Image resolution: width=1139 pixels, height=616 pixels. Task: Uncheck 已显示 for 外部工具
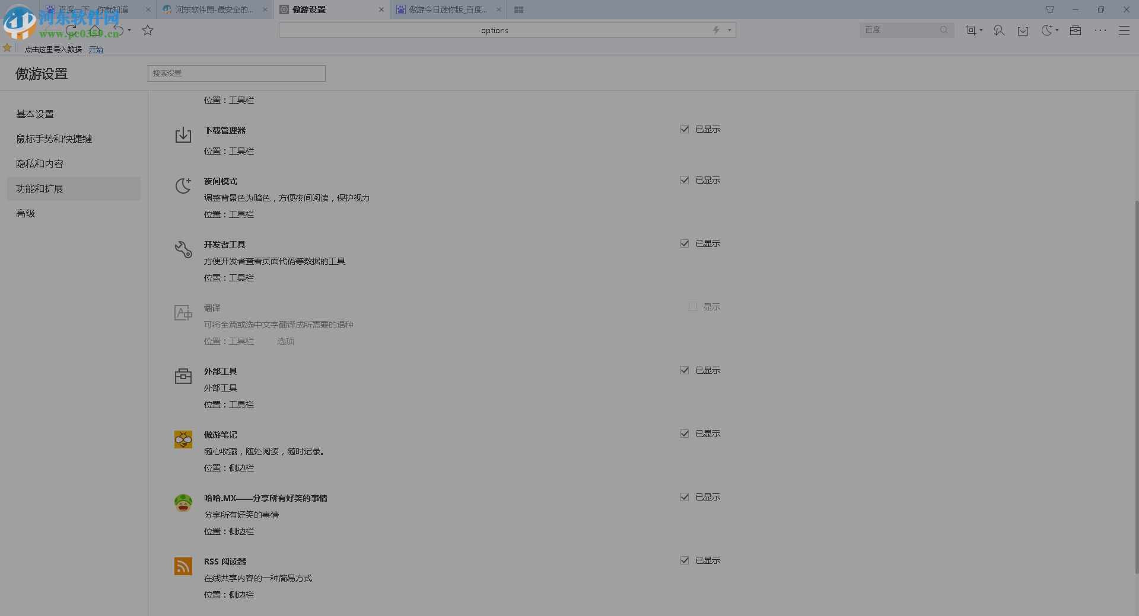(x=685, y=370)
